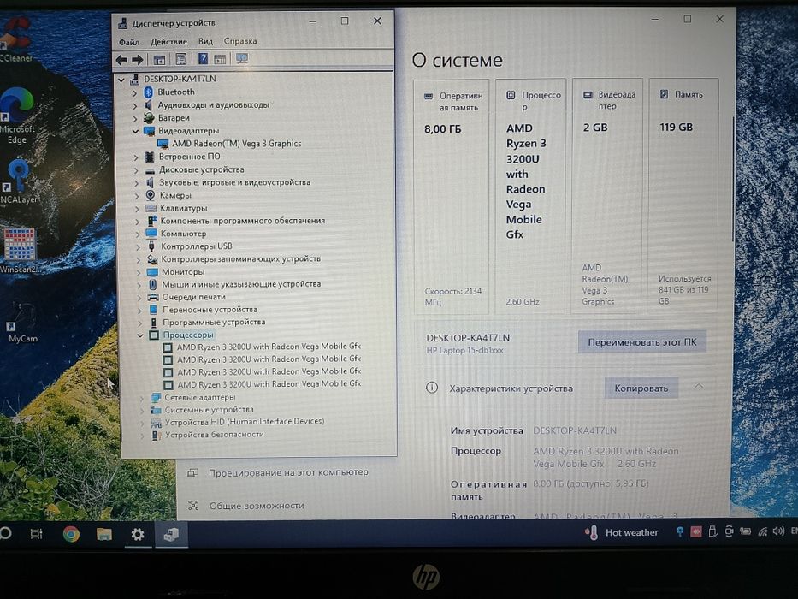Collapse Характеристики устройства section chevron
Viewport: 798px width, 599px height.
click(x=699, y=387)
